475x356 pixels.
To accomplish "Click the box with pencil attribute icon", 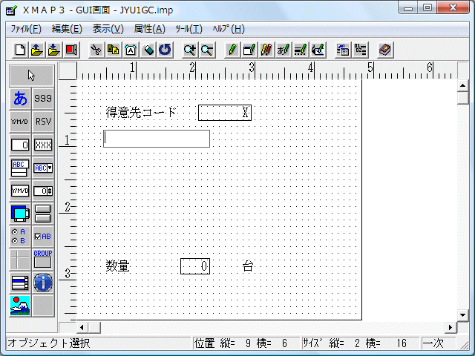I will click(x=249, y=50).
